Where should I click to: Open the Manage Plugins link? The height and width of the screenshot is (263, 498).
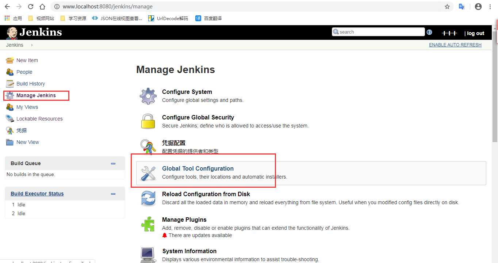pos(184,220)
